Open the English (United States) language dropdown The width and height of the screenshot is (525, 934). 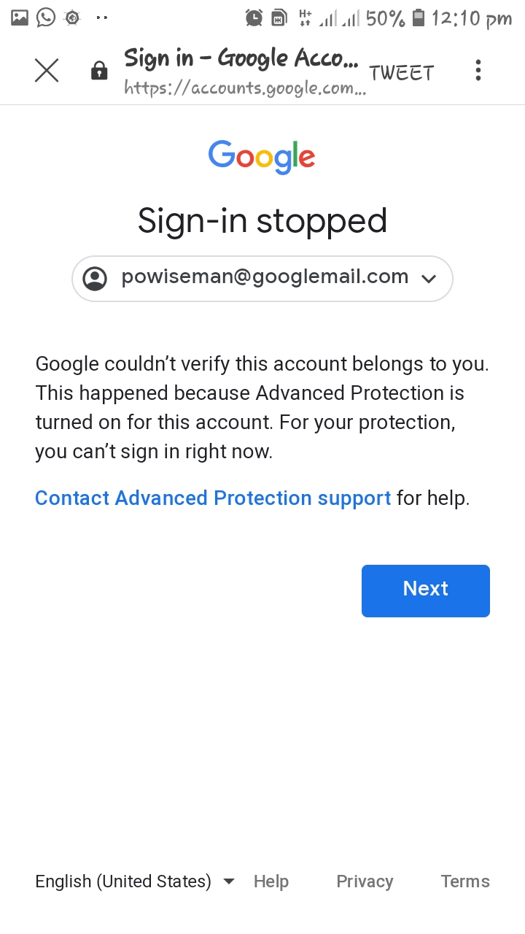(135, 881)
